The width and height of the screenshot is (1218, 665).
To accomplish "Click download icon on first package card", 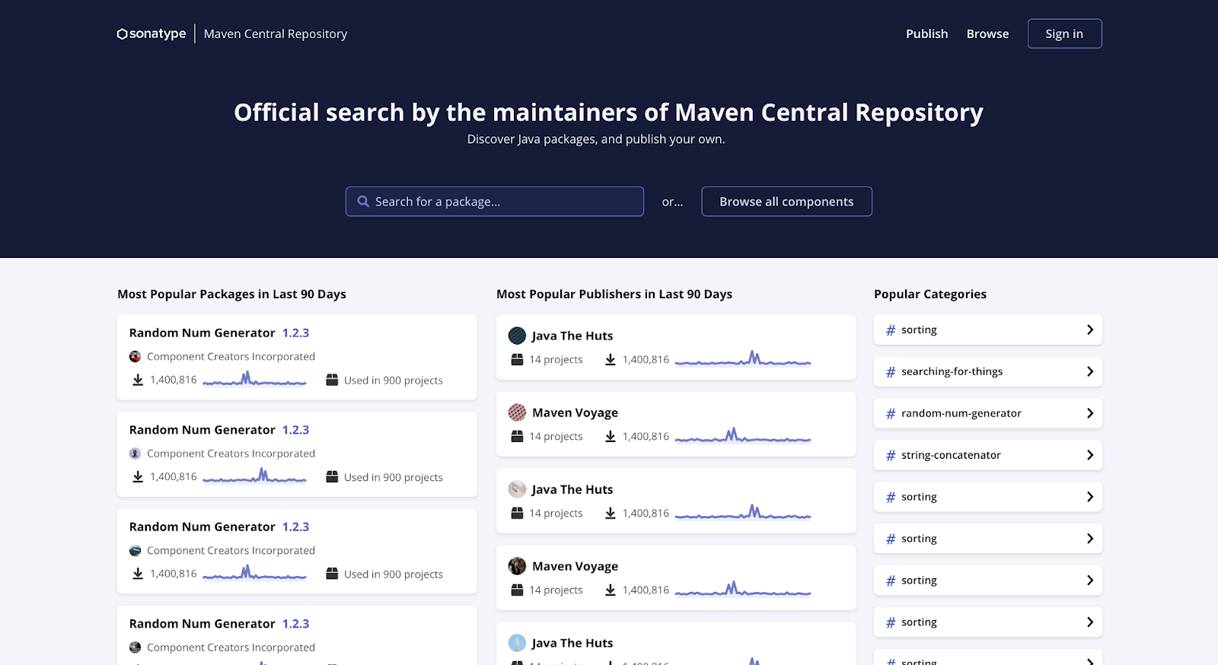I will (x=138, y=380).
